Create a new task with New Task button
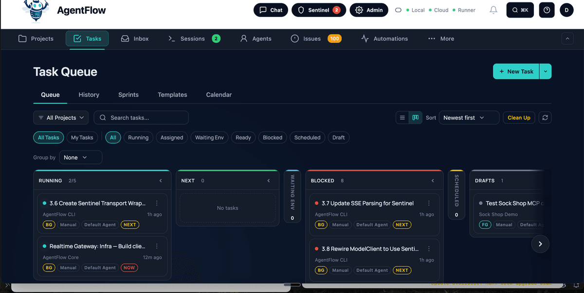 pos(516,71)
